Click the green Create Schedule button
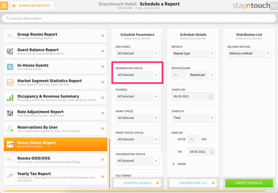This screenshot has width=278, height=193. (x=249, y=183)
